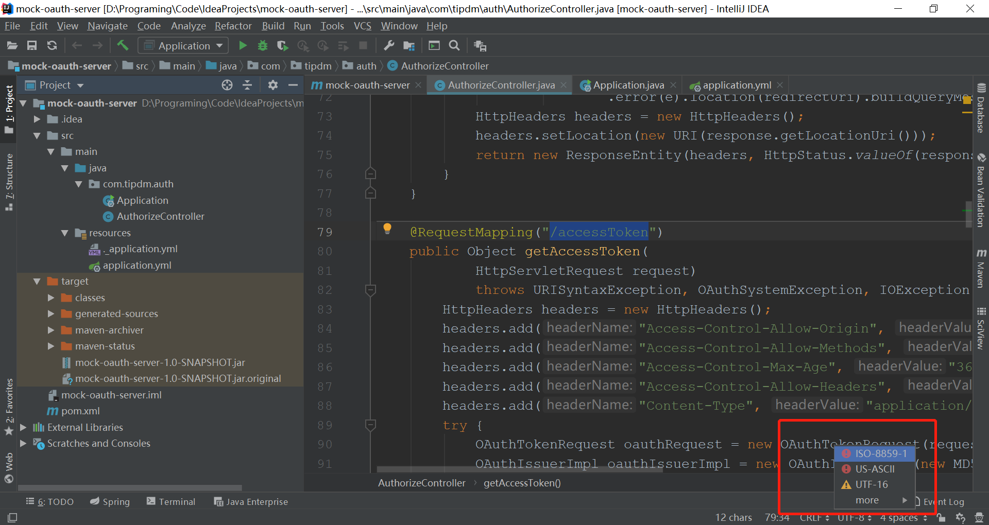Expand External Libraries node
Screen dimensions: 989x525
pyautogui.click(x=23, y=428)
